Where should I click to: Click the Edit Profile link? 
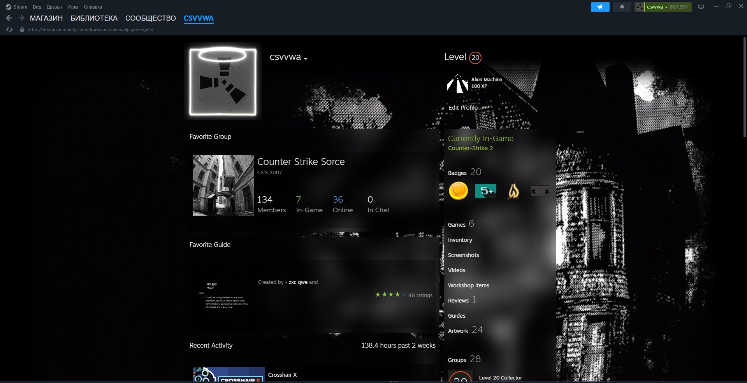[463, 108]
